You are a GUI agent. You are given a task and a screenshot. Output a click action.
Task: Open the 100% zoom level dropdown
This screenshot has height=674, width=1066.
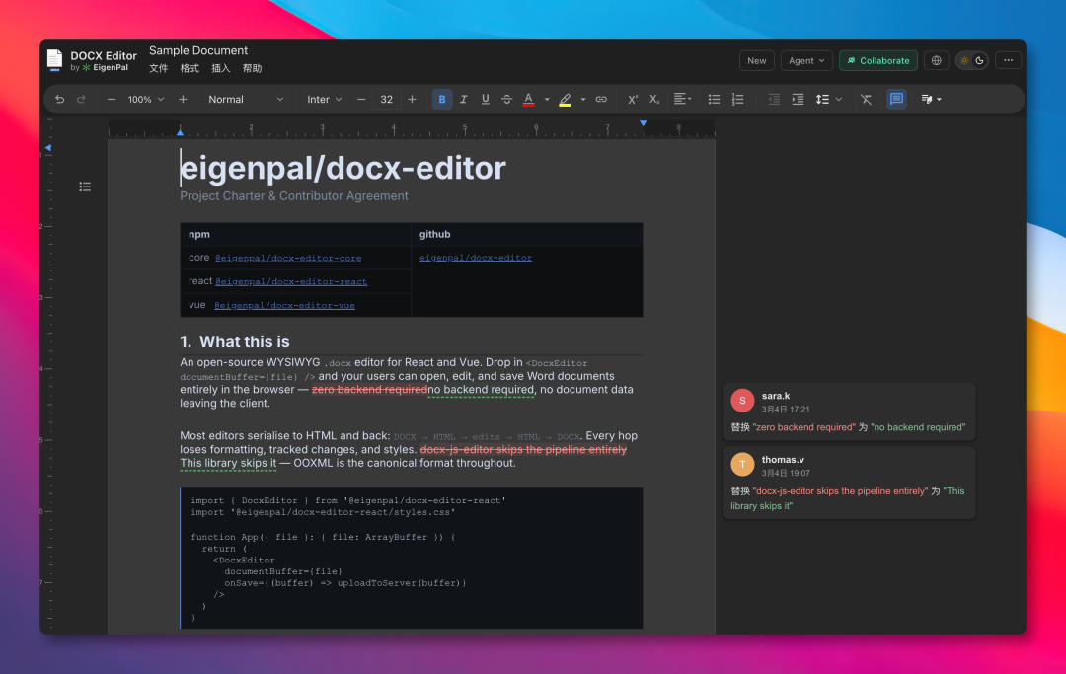[145, 100]
